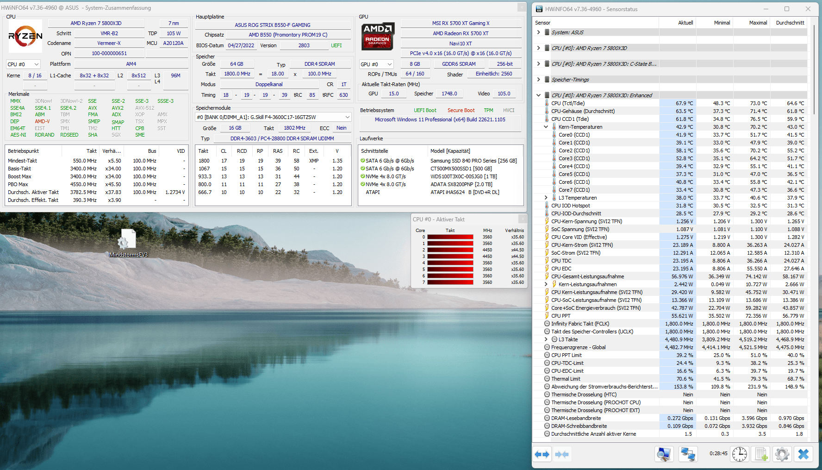Collapse the Kern-Temperaturen tree node

point(546,127)
